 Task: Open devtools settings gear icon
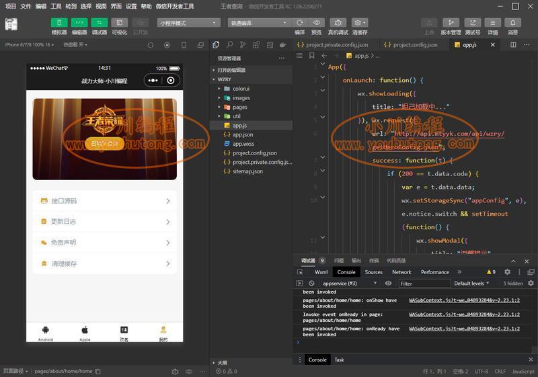[508, 272]
